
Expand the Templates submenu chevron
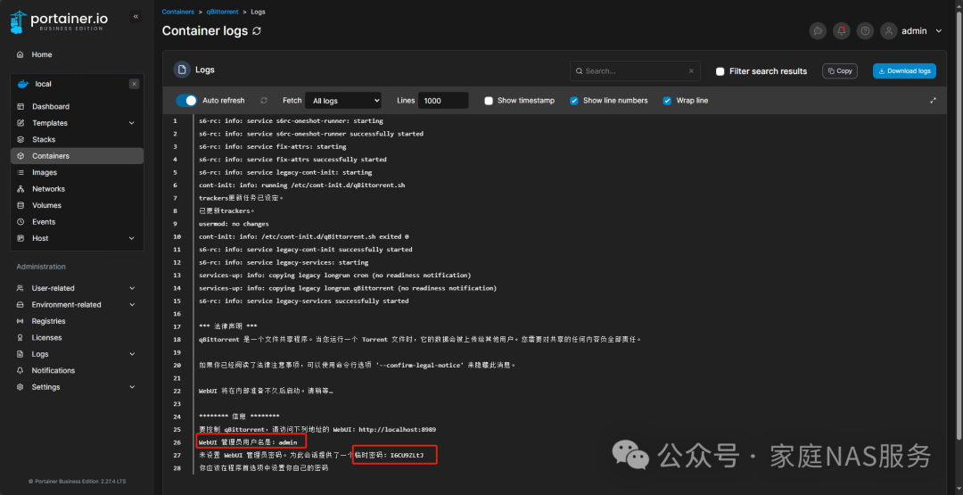(x=131, y=123)
